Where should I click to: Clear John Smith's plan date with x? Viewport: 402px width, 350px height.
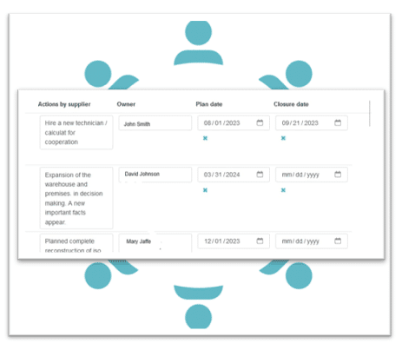205,138
